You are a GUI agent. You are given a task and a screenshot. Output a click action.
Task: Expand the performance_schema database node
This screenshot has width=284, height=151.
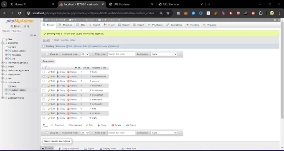pos(3,70)
